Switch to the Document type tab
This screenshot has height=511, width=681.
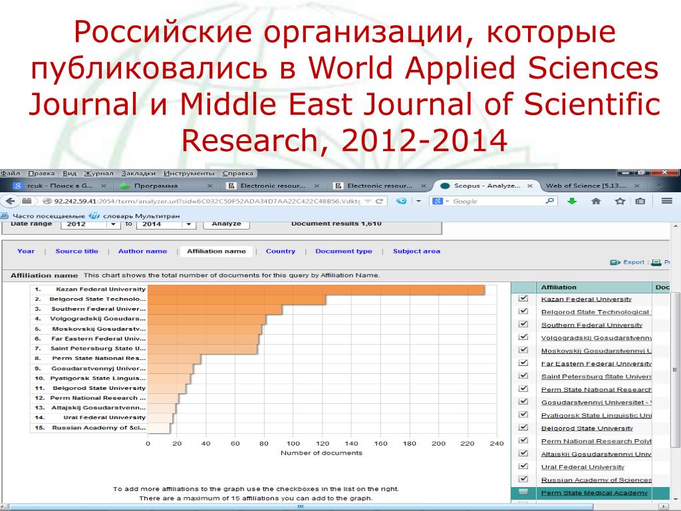coord(344,251)
